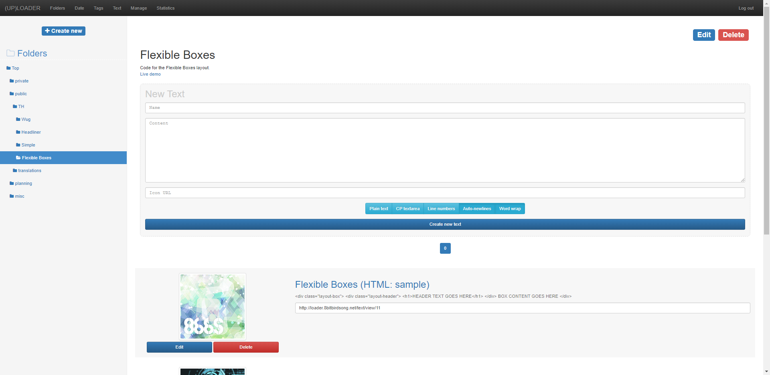
Task: Click the folder icon next to planning
Action: [12, 183]
